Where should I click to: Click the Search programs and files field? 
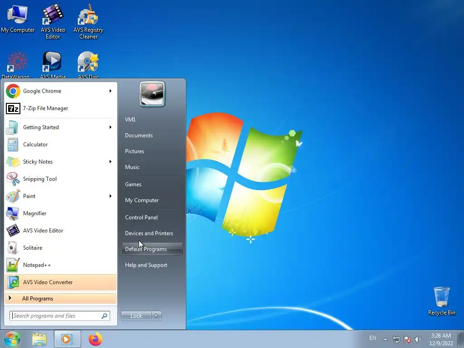[x=59, y=316]
